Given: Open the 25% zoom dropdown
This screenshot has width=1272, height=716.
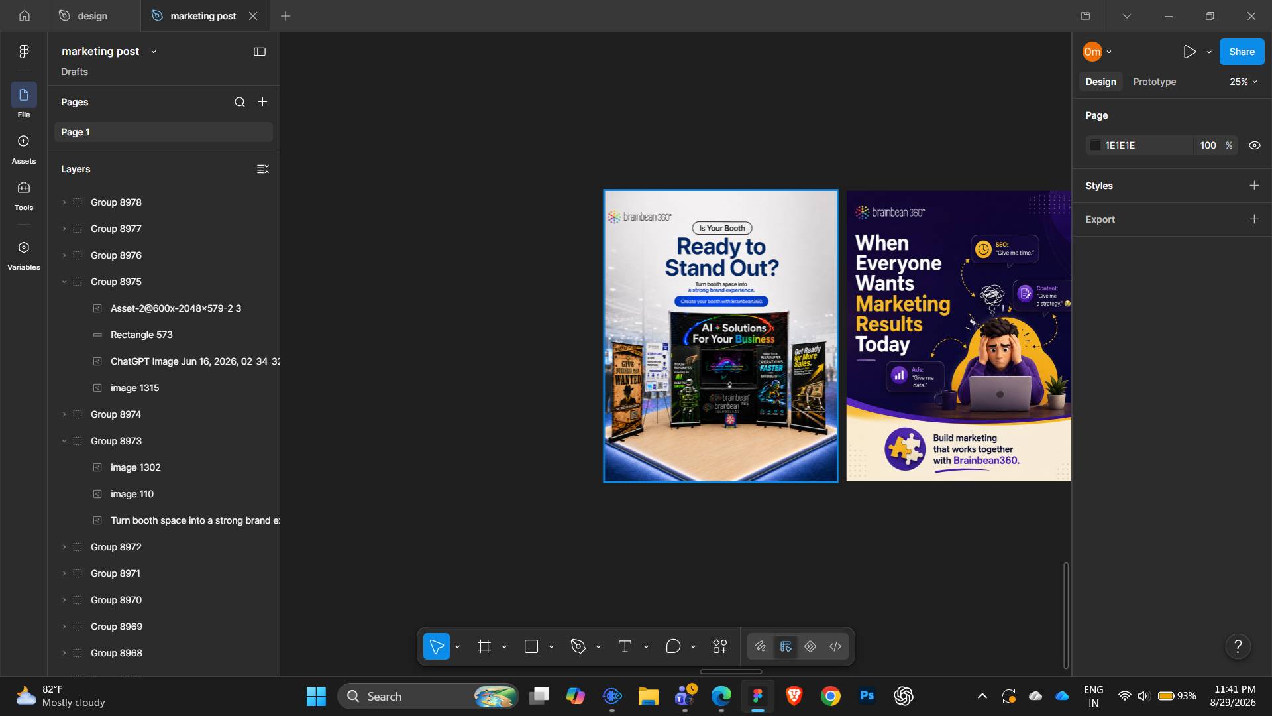Looking at the screenshot, I should coord(1244,82).
